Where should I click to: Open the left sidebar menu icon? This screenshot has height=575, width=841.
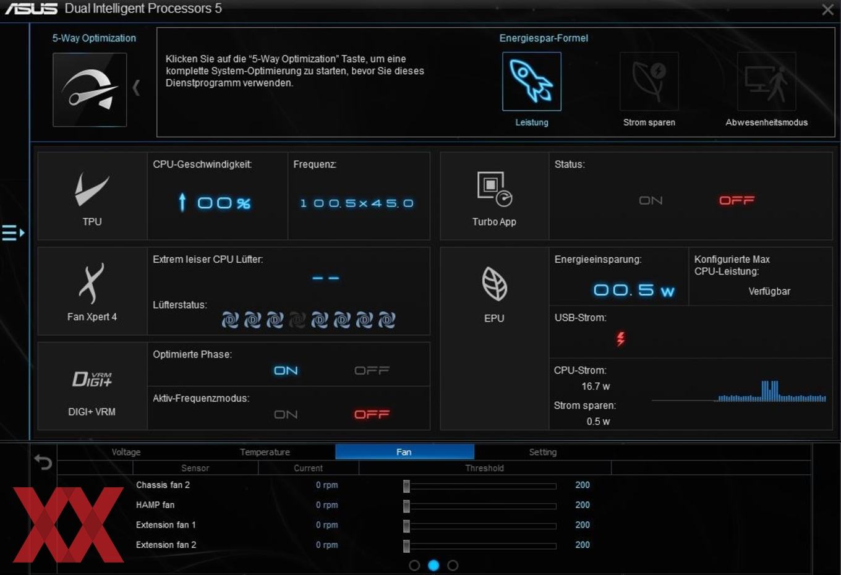[13, 233]
